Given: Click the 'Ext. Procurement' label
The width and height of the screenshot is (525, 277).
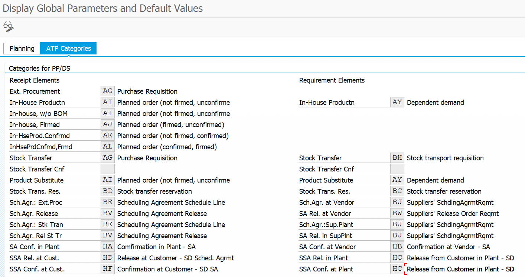Looking at the screenshot, I should click(35, 91).
